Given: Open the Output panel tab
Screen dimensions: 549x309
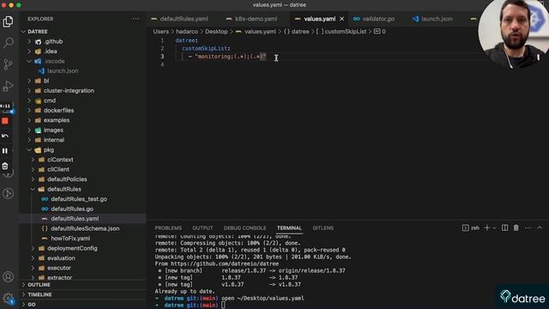Looking at the screenshot, I should click(202, 228).
